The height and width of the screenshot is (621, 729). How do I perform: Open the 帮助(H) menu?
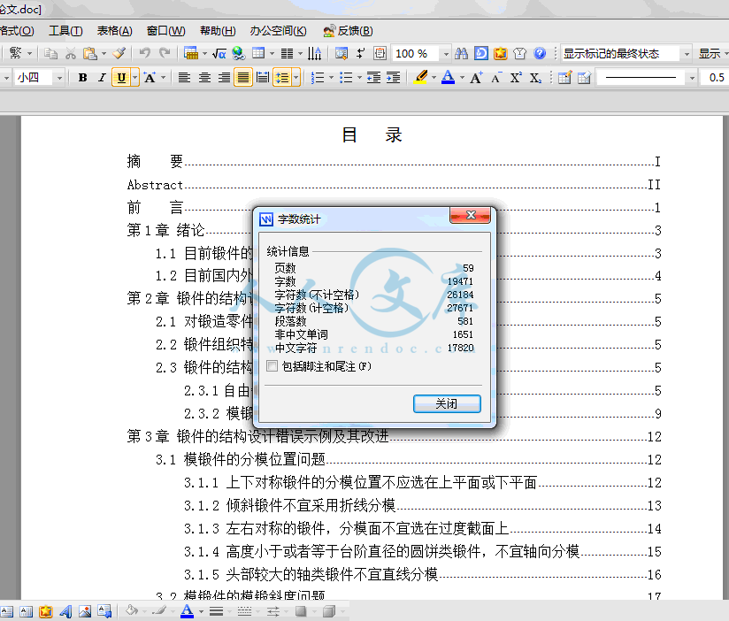click(218, 31)
